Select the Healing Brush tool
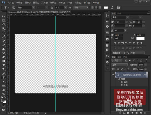Image resolution: width=151 pixels, height=115 pixels. (x=4, y=41)
